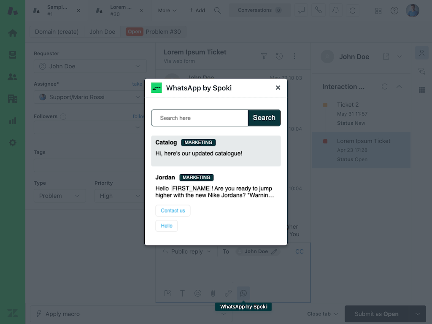This screenshot has width=432, height=324.
Task: Expand the Submit as Open options arrow
Action: click(x=418, y=314)
